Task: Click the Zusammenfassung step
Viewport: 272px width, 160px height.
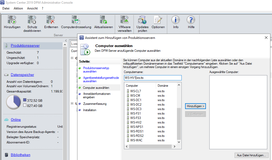Action: point(95,104)
